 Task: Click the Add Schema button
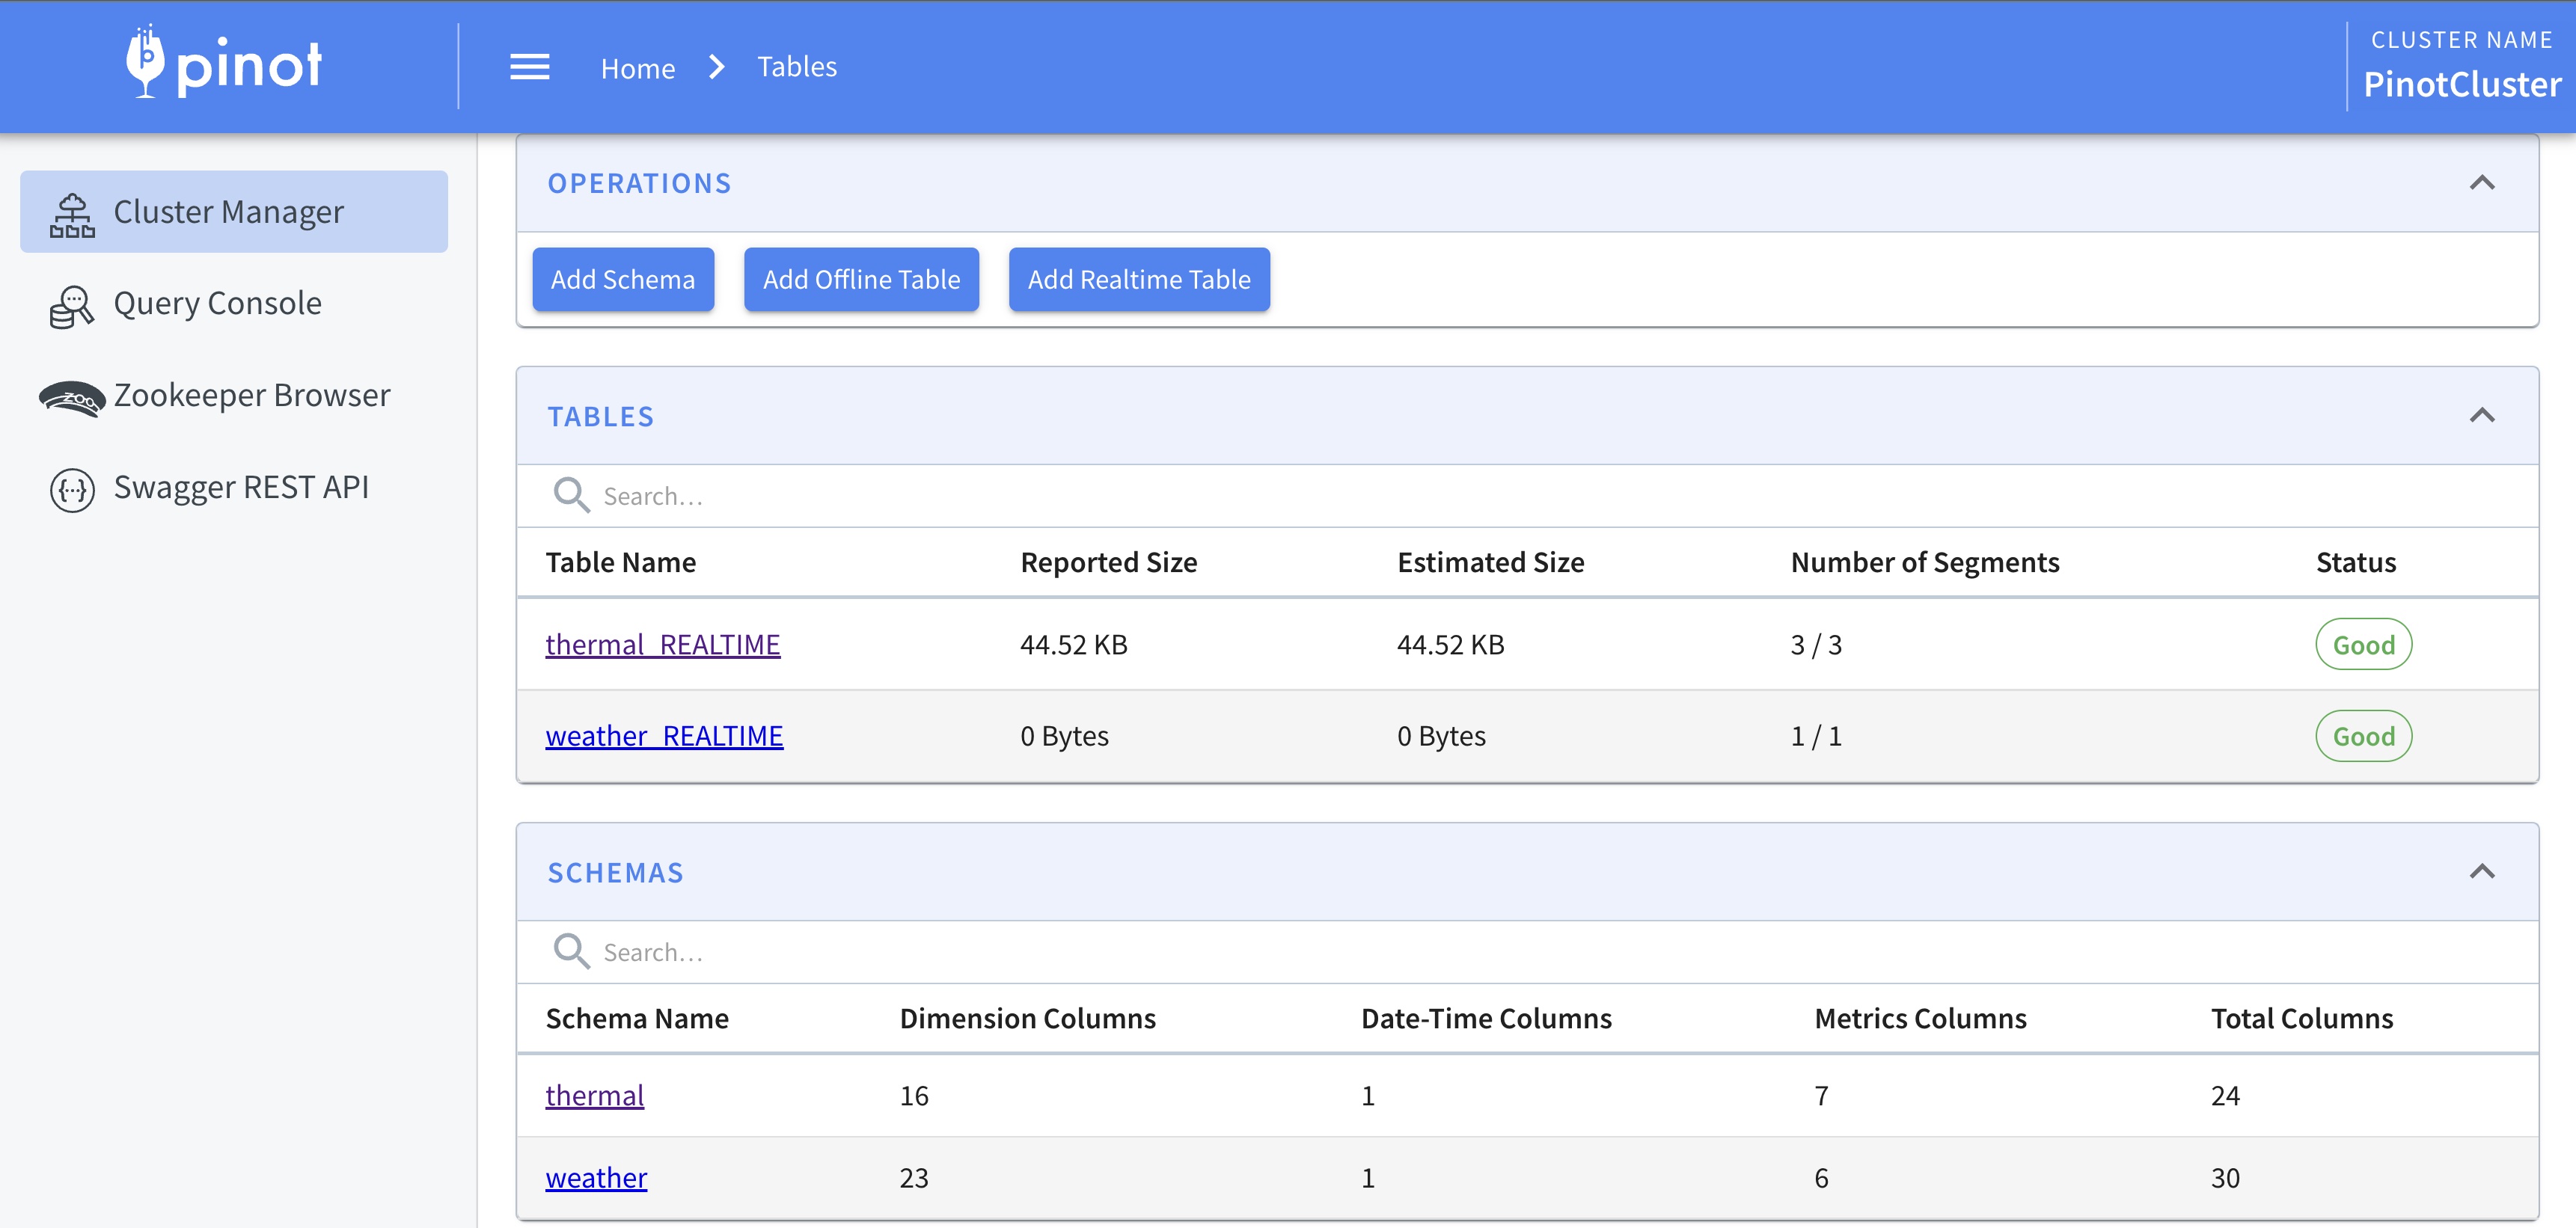pos(622,280)
